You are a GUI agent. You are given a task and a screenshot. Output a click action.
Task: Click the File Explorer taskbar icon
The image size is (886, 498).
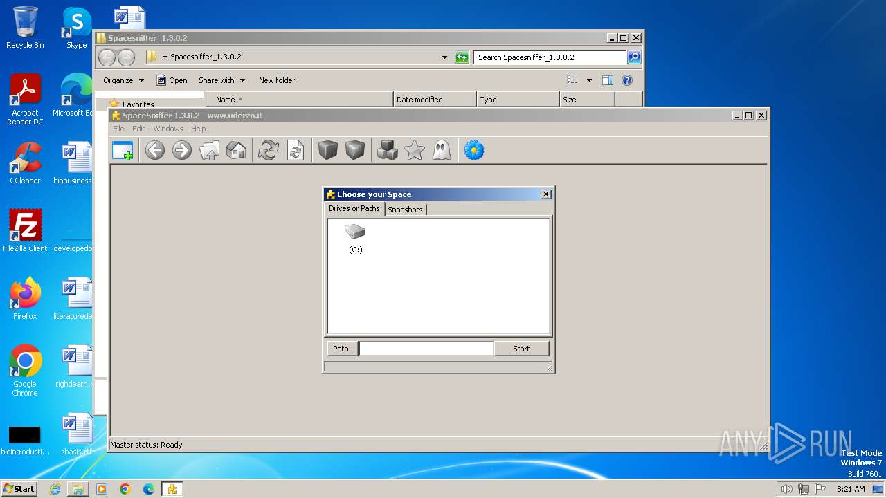[78, 489]
